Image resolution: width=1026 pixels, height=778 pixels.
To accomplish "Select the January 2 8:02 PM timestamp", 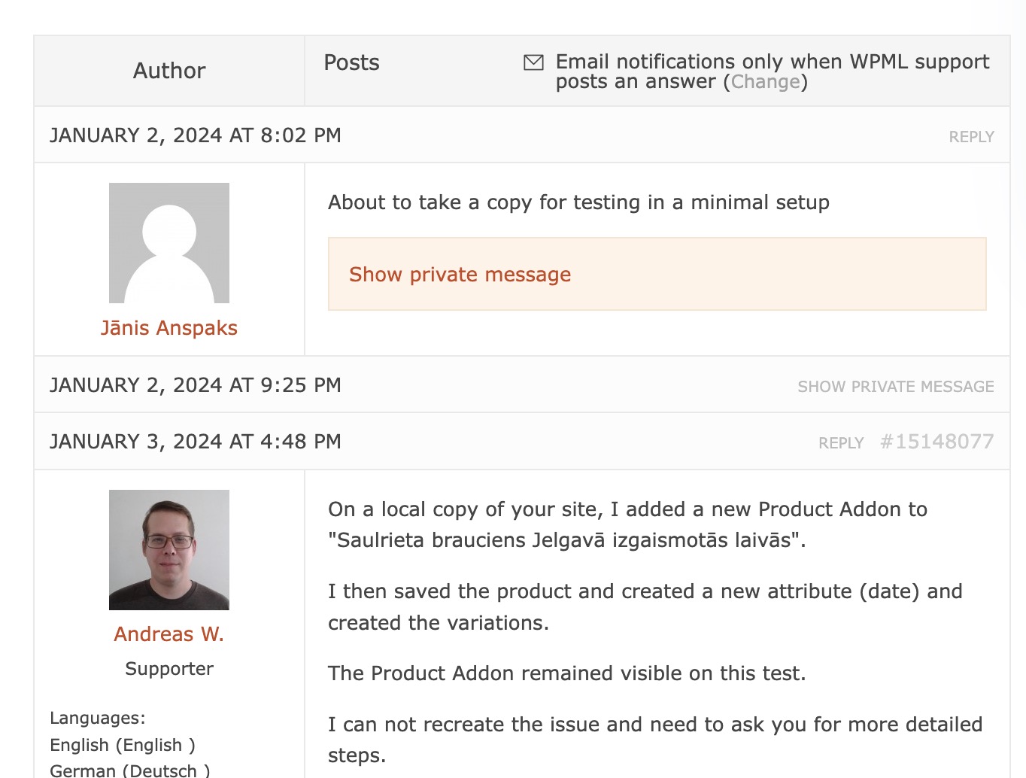I will (x=196, y=135).
